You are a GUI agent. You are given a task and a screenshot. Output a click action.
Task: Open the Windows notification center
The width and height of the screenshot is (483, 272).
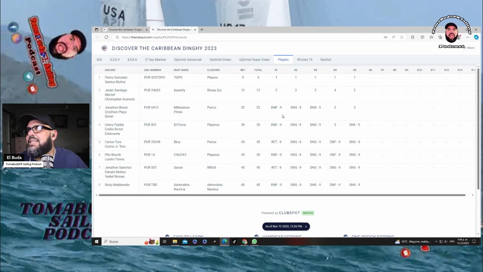click(x=474, y=241)
